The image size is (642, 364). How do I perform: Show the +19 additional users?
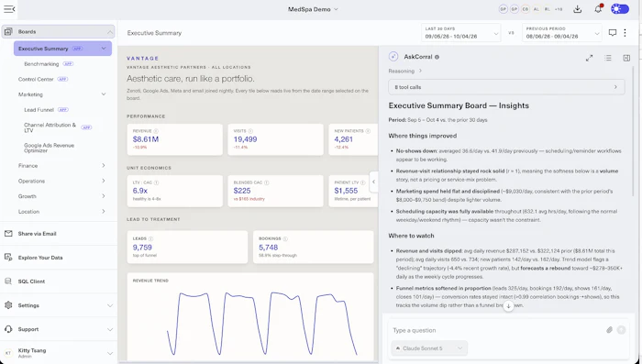(x=559, y=9)
